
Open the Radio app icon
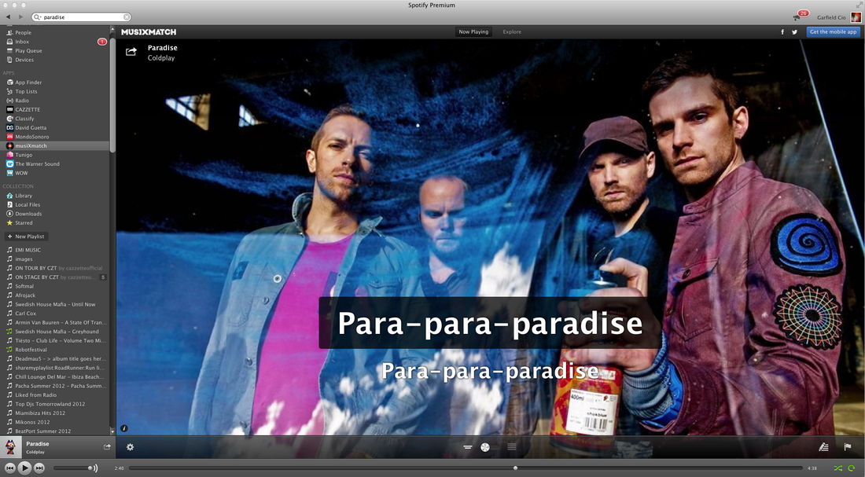point(9,101)
